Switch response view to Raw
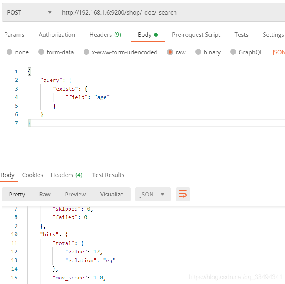This screenshot has width=285, height=284. 45,194
